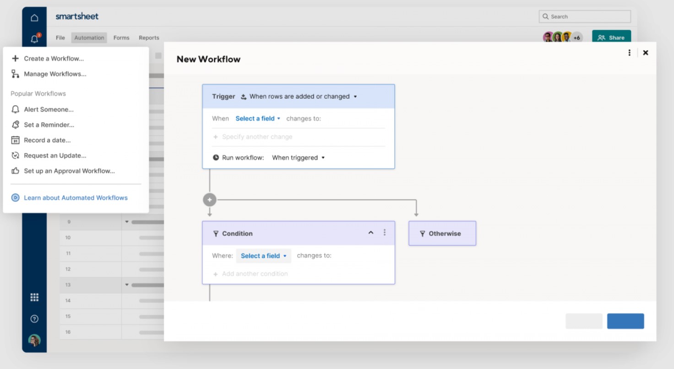Image resolution: width=674 pixels, height=369 pixels.
Task: Click the '+6' additional collaborators badge
Action: click(x=577, y=37)
